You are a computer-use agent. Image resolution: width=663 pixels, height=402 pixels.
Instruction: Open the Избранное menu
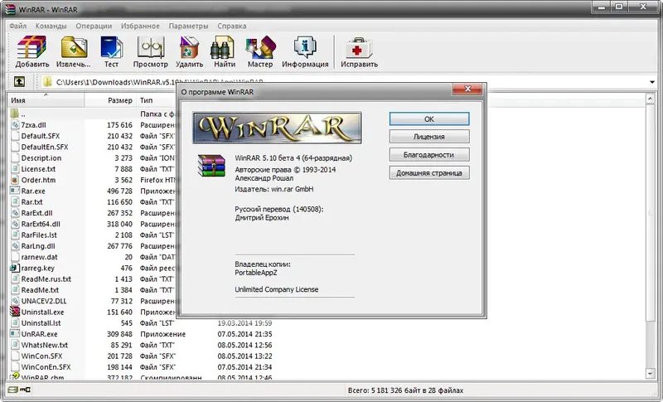pos(140,26)
